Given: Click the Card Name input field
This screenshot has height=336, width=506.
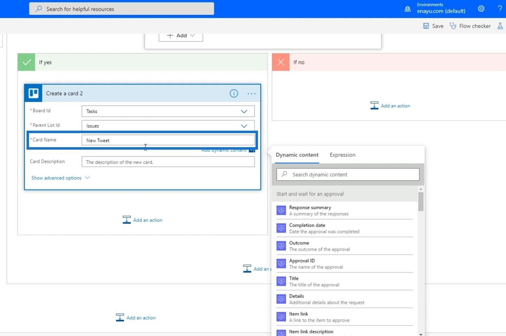Looking at the screenshot, I should [x=168, y=140].
